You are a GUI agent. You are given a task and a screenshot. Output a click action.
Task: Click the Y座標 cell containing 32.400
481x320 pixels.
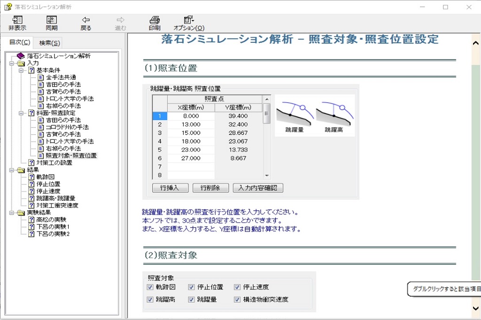pyautogui.click(x=238, y=124)
